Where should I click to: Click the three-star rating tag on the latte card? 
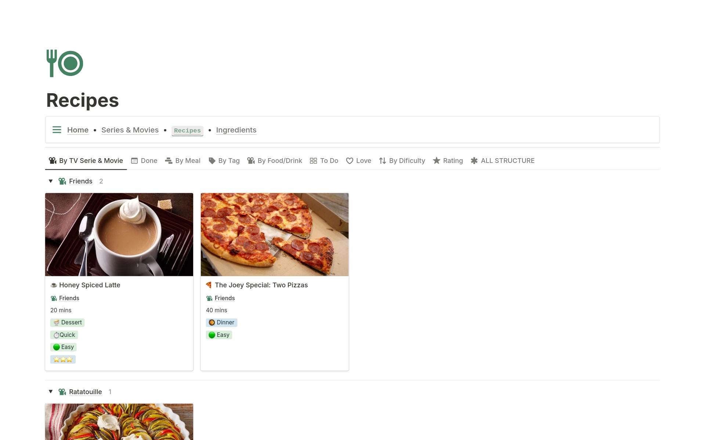[63, 359]
